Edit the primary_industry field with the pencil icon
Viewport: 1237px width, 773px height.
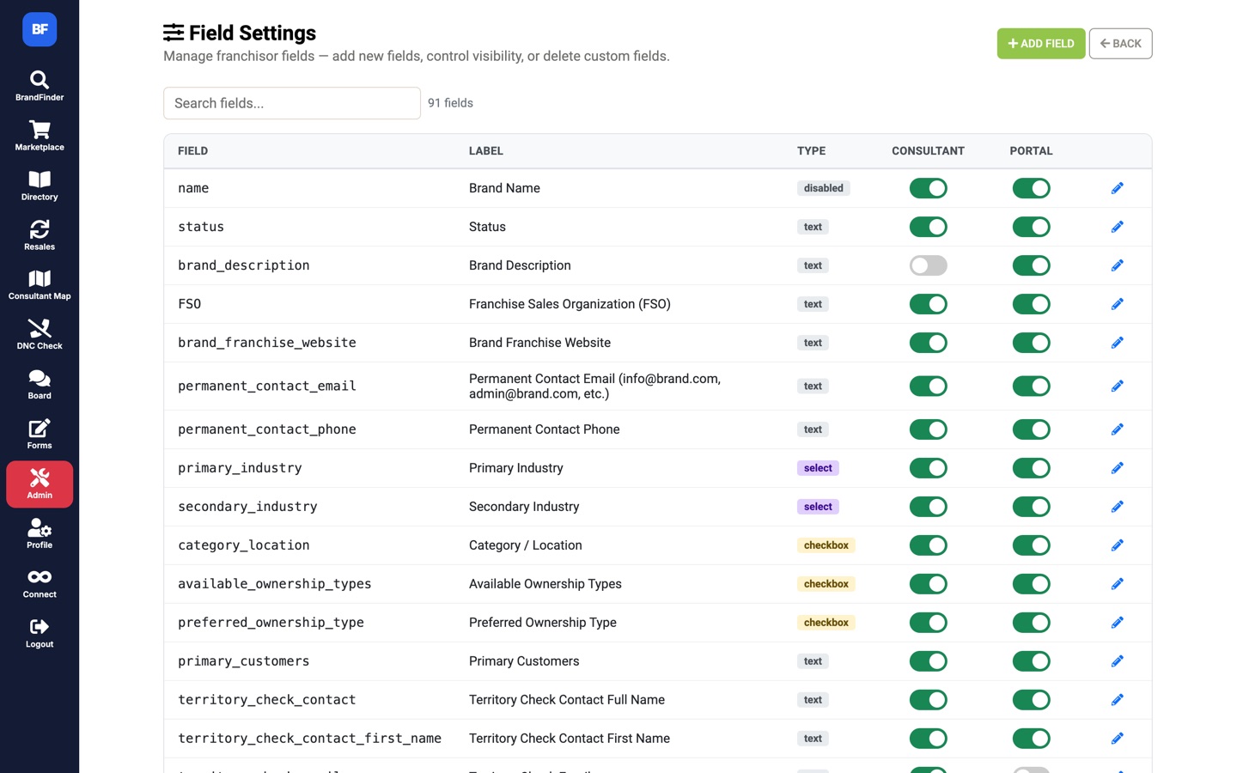coord(1117,468)
